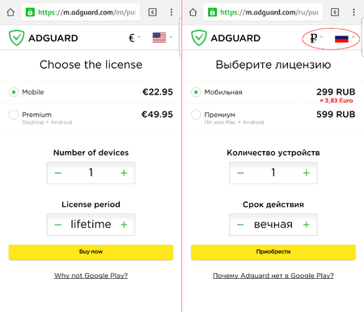The width and height of the screenshot is (364, 312).
Task: Select the Премиум license radio button
Action: point(196,115)
